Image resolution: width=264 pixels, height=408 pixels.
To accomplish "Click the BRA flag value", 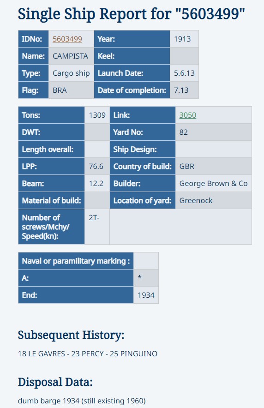I will 60,90.
